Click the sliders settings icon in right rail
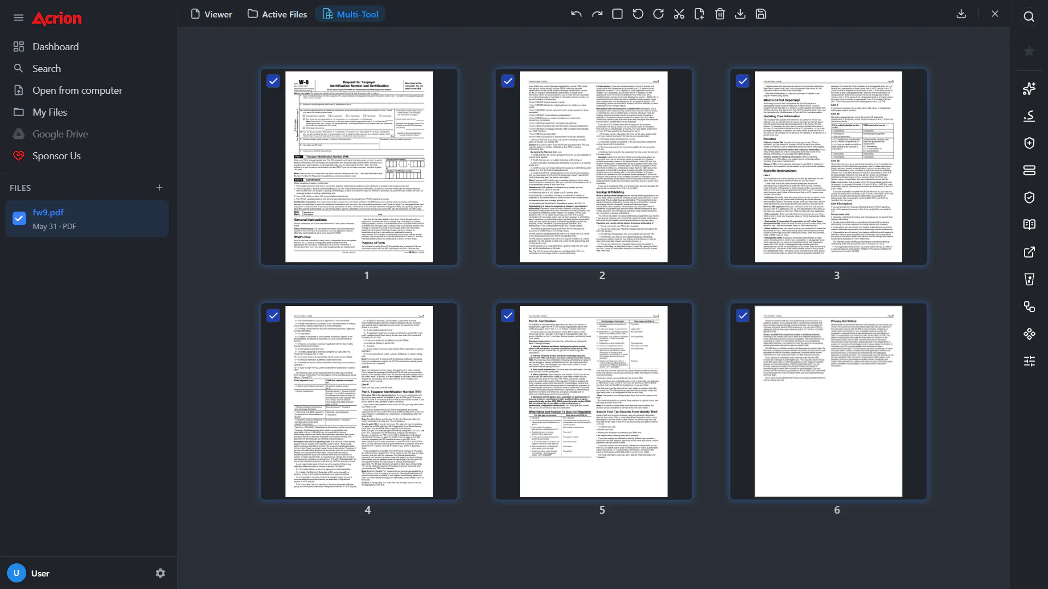The image size is (1048, 589). click(1029, 361)
